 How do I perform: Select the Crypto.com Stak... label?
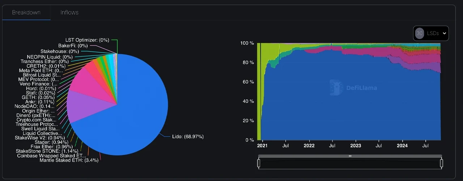[x=36, y=119]
